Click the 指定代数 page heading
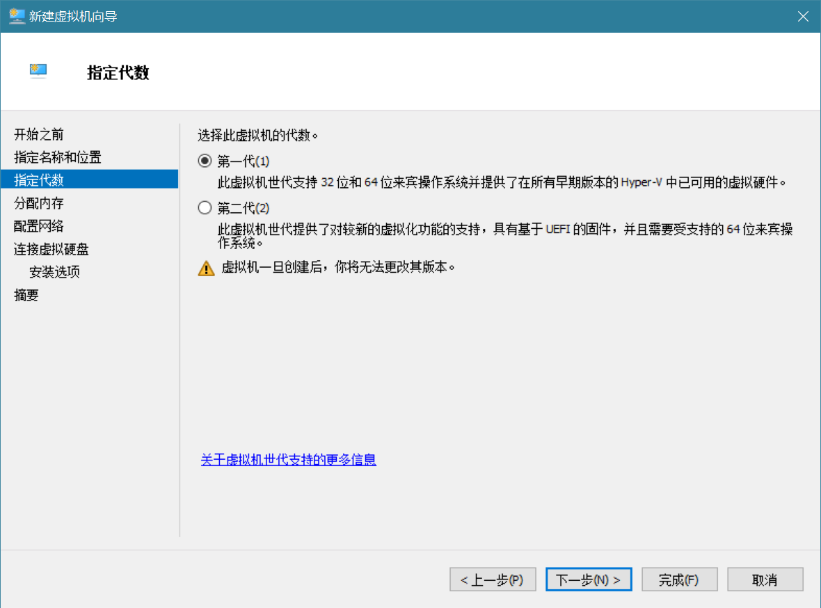821x608 pixels. point(118,73)
